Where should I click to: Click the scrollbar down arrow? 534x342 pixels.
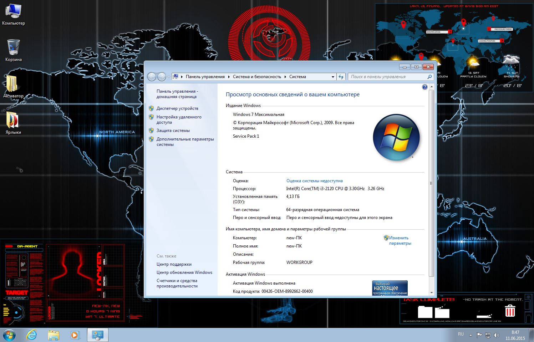coord(431,292)
